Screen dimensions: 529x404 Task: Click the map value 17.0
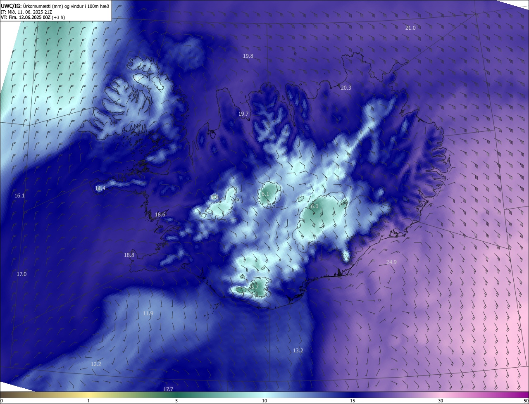[21, 274]
